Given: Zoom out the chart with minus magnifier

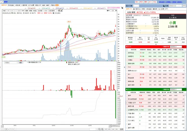Looking at the screenshot, I should (x=99, y=129).
